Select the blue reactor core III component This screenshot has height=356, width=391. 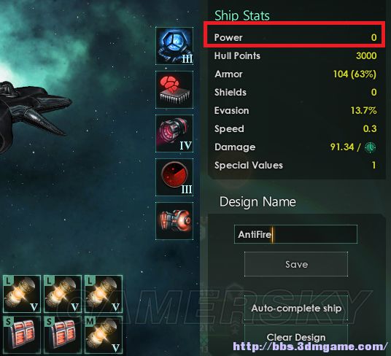(x=174, y=46)
